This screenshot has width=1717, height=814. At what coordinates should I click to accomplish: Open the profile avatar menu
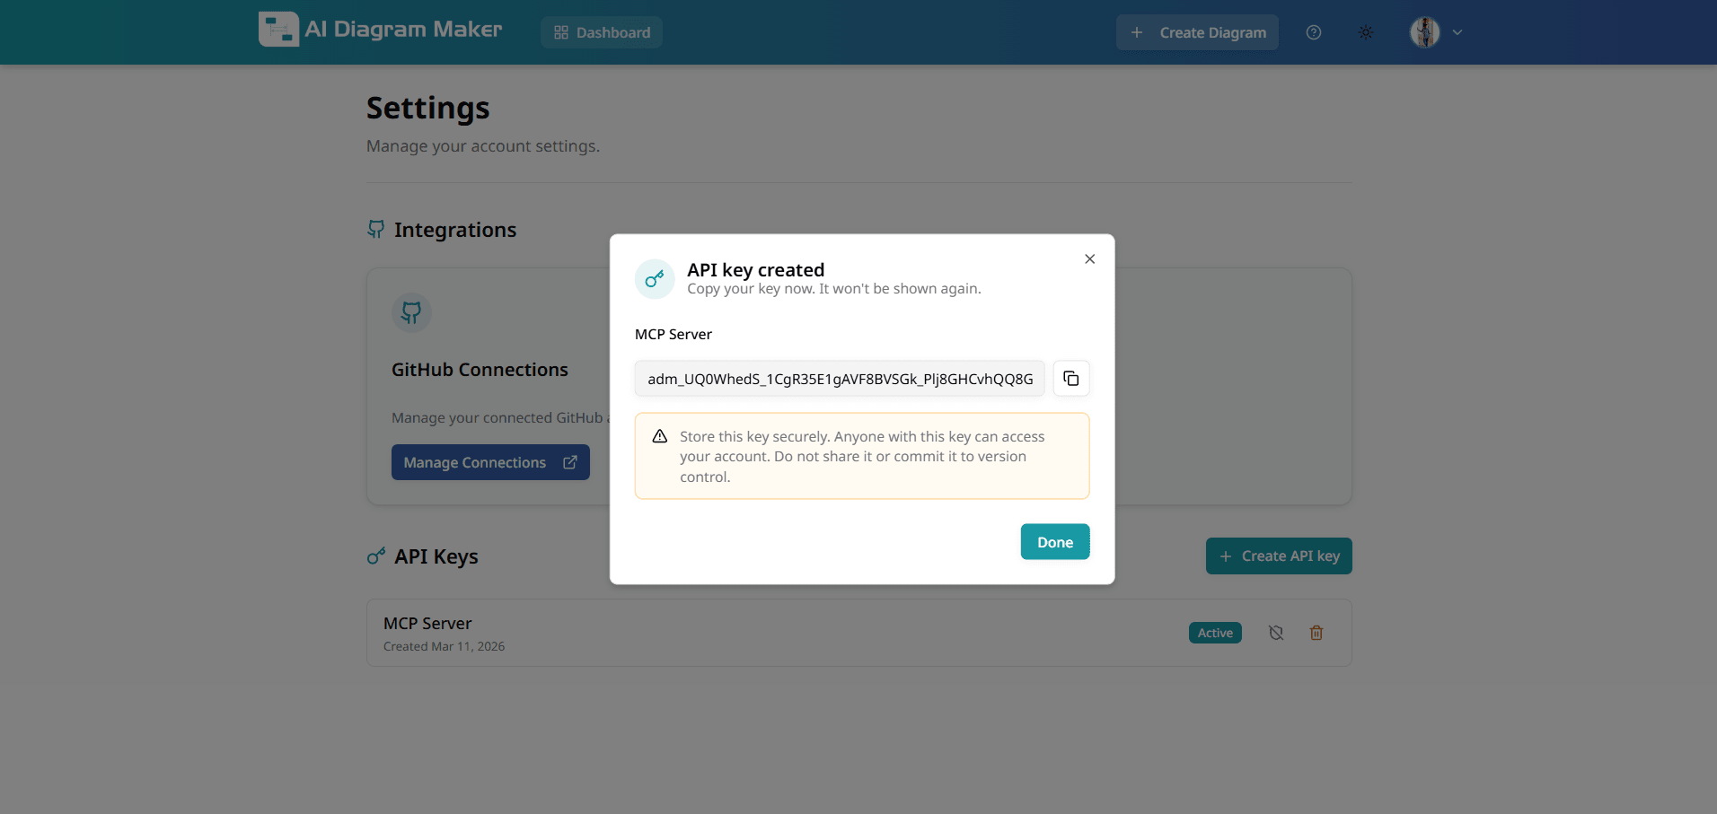(1423, 32)
